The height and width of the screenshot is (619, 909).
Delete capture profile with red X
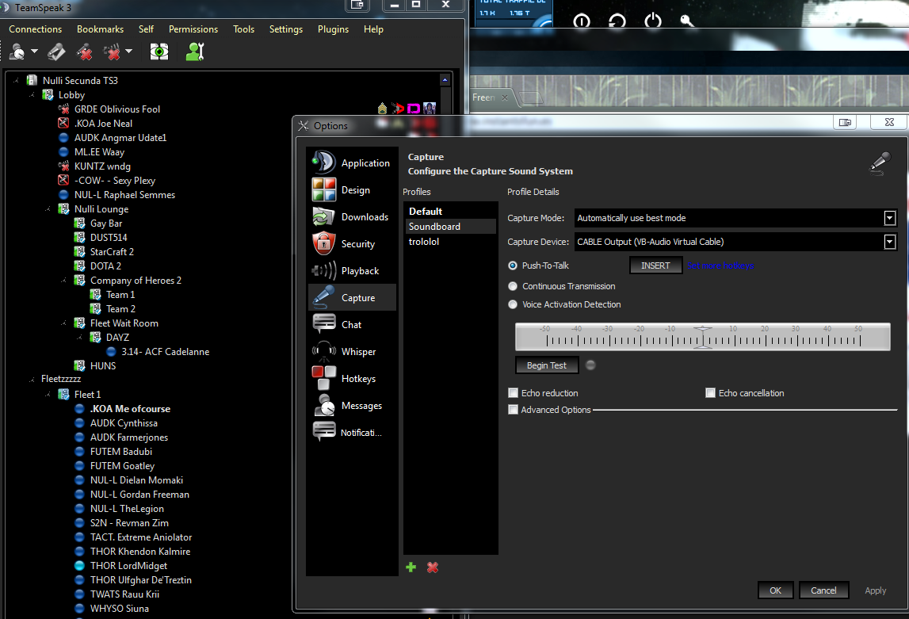coord(433,567)
